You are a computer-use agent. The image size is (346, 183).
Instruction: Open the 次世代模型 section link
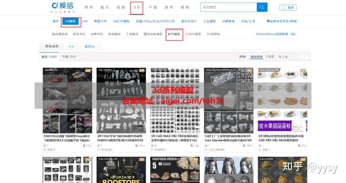pos(193,34)
